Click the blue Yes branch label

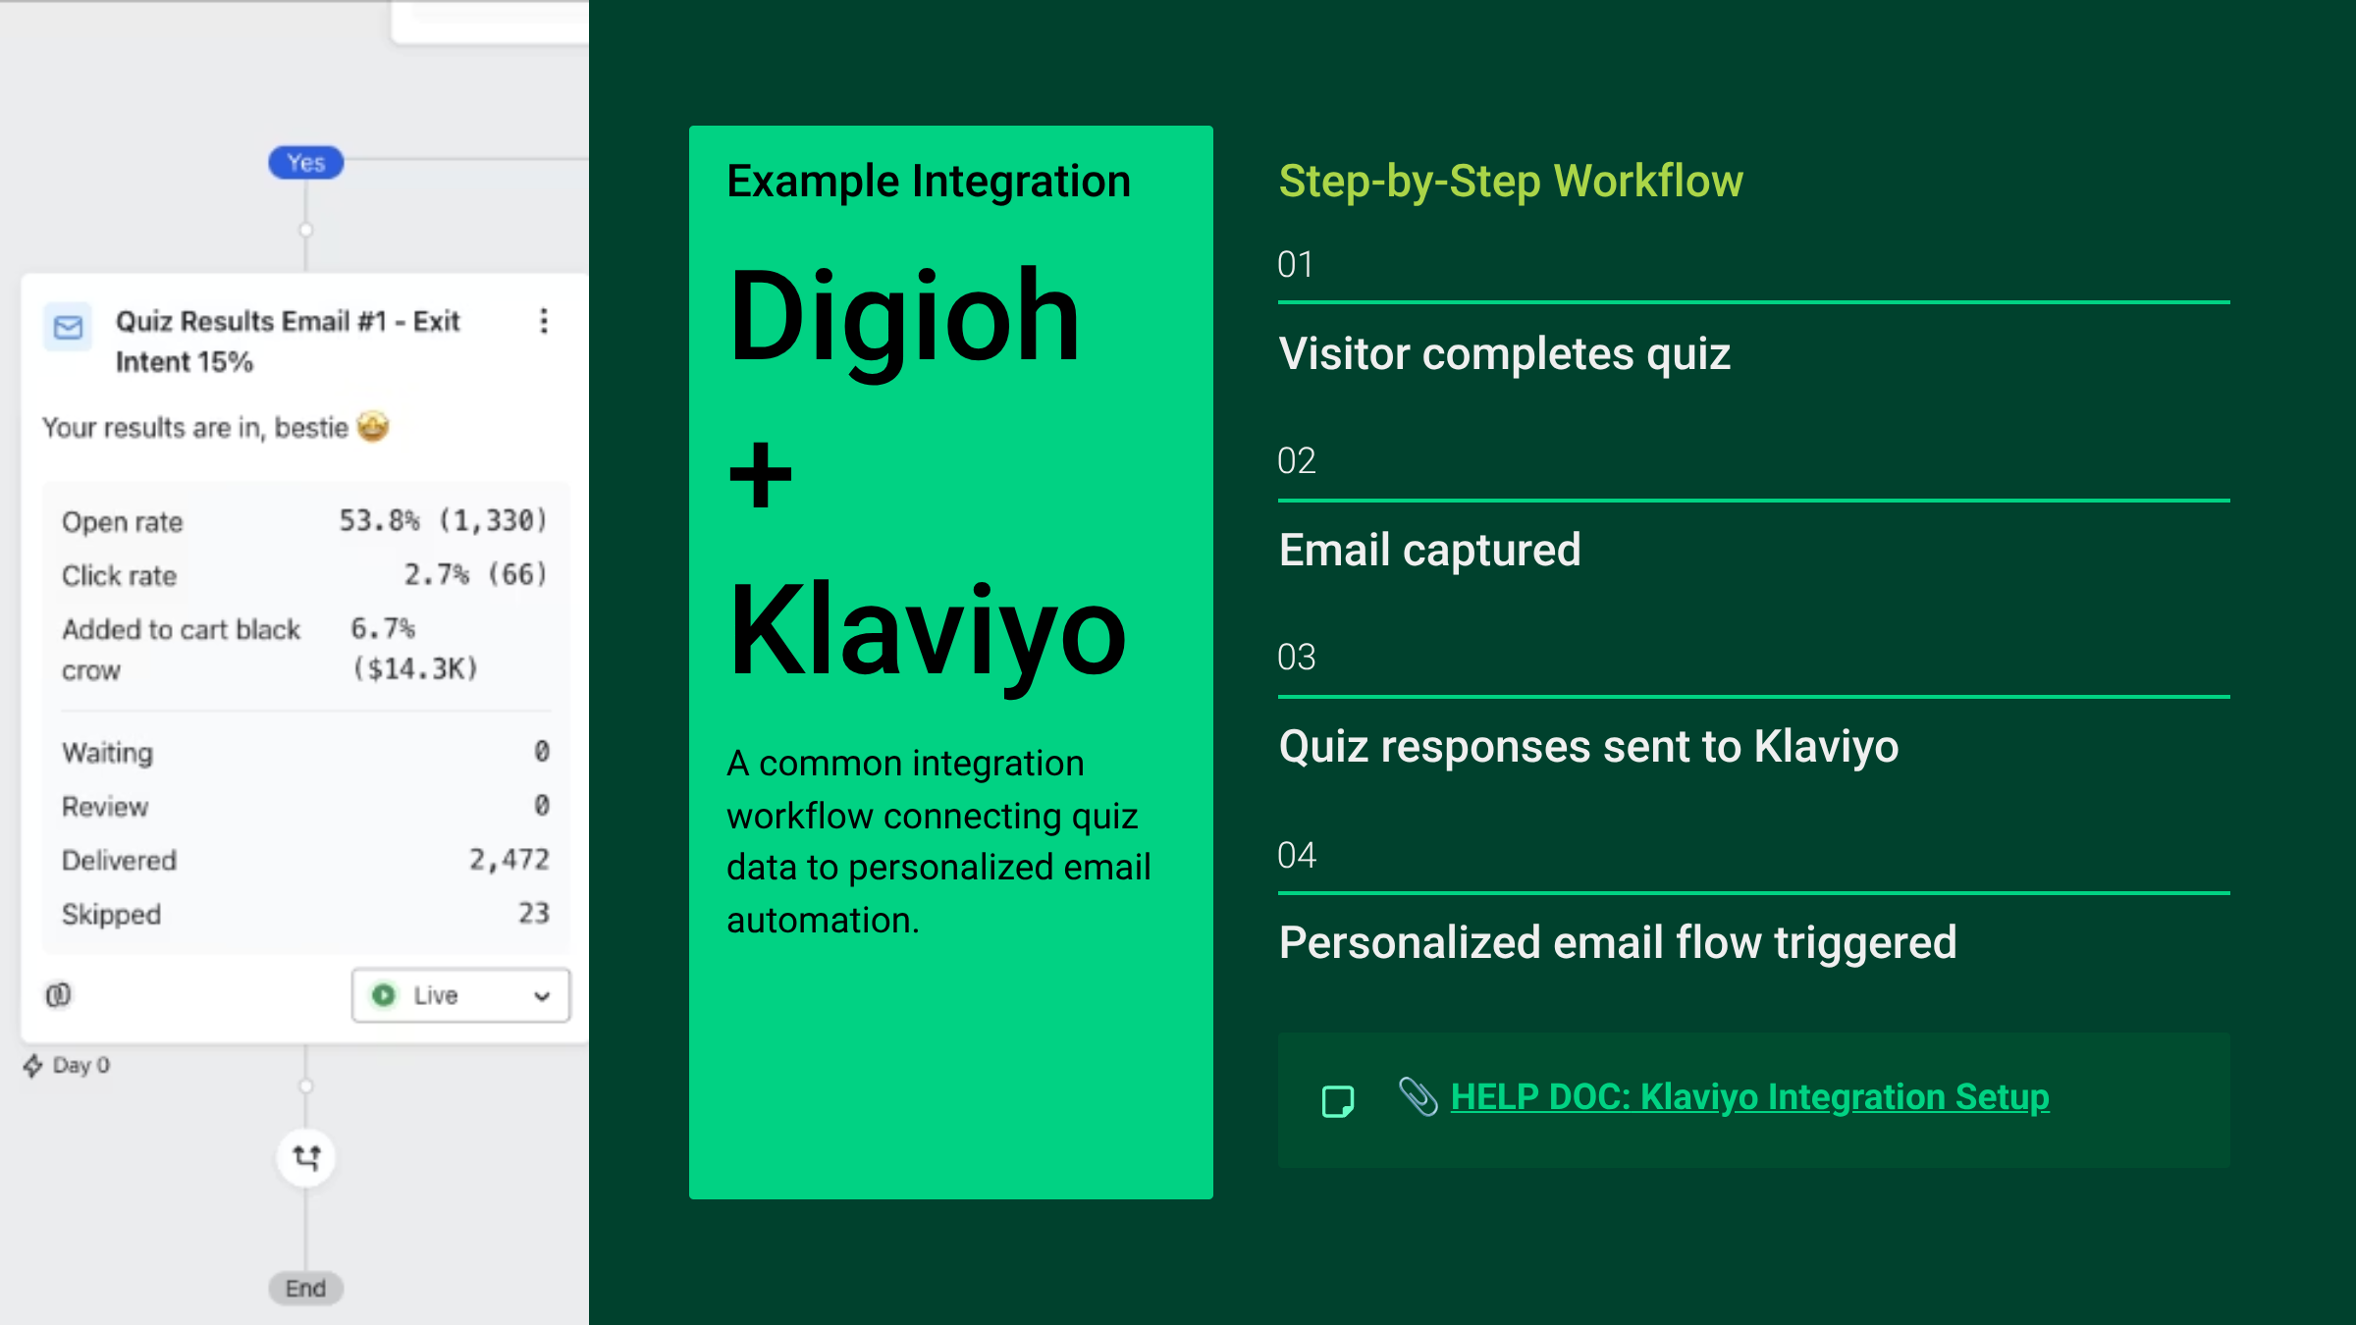306,163
